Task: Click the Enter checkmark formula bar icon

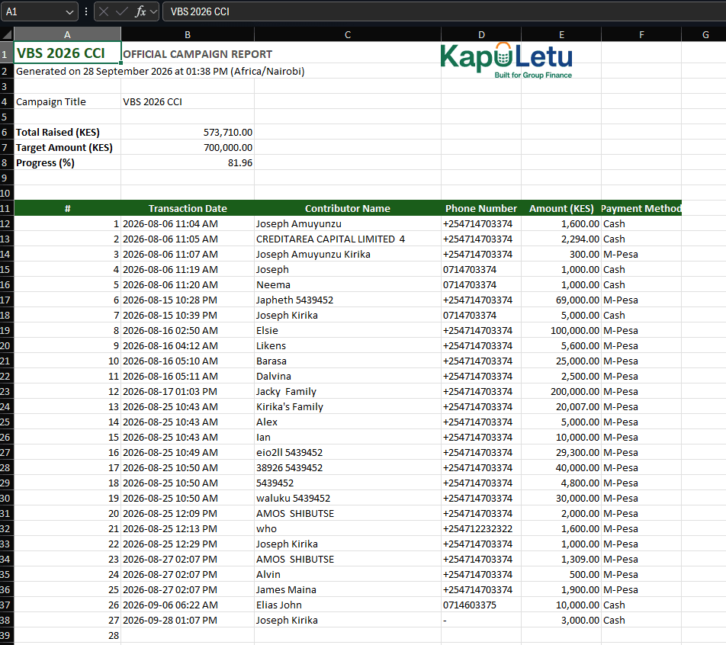Action: [122, 11]
